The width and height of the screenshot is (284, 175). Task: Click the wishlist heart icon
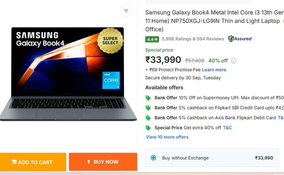pyautogui.click(x=126, y=11)
